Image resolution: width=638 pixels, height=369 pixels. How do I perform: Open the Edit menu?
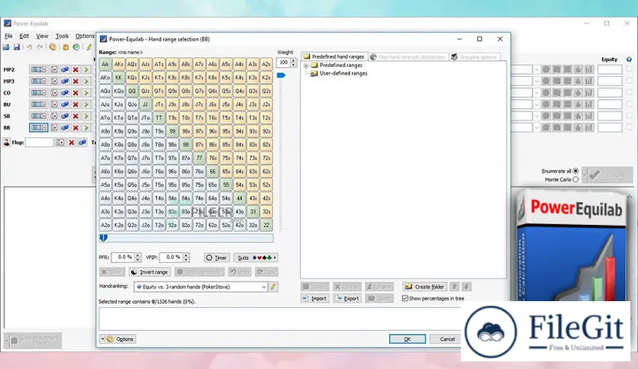pos(24,36)
